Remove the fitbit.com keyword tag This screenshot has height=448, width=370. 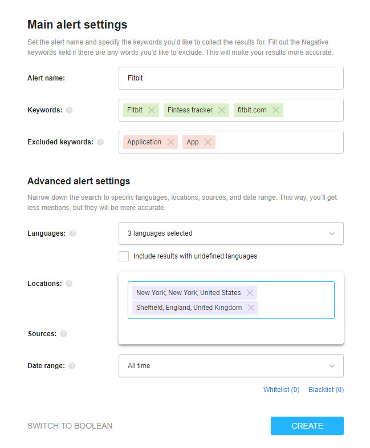(276, 110)
